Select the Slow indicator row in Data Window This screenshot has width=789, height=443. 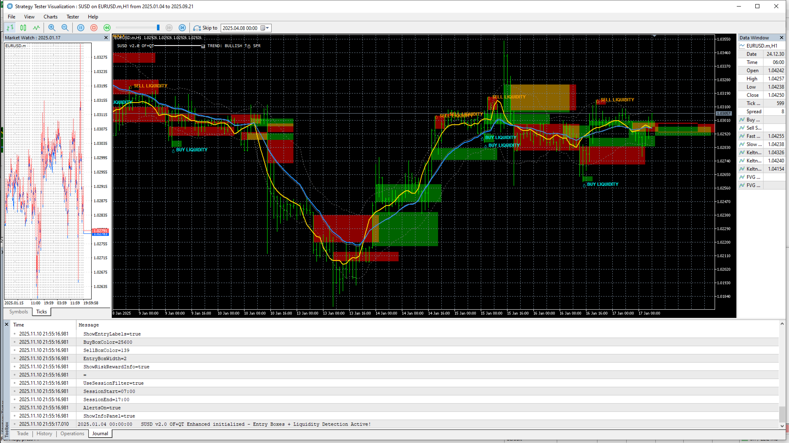pos(761,144)
